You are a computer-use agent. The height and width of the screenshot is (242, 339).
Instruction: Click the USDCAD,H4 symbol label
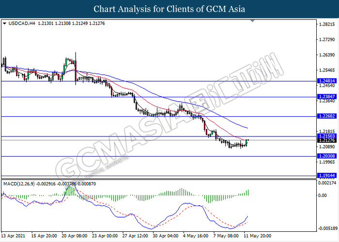(x=22, y=23)
